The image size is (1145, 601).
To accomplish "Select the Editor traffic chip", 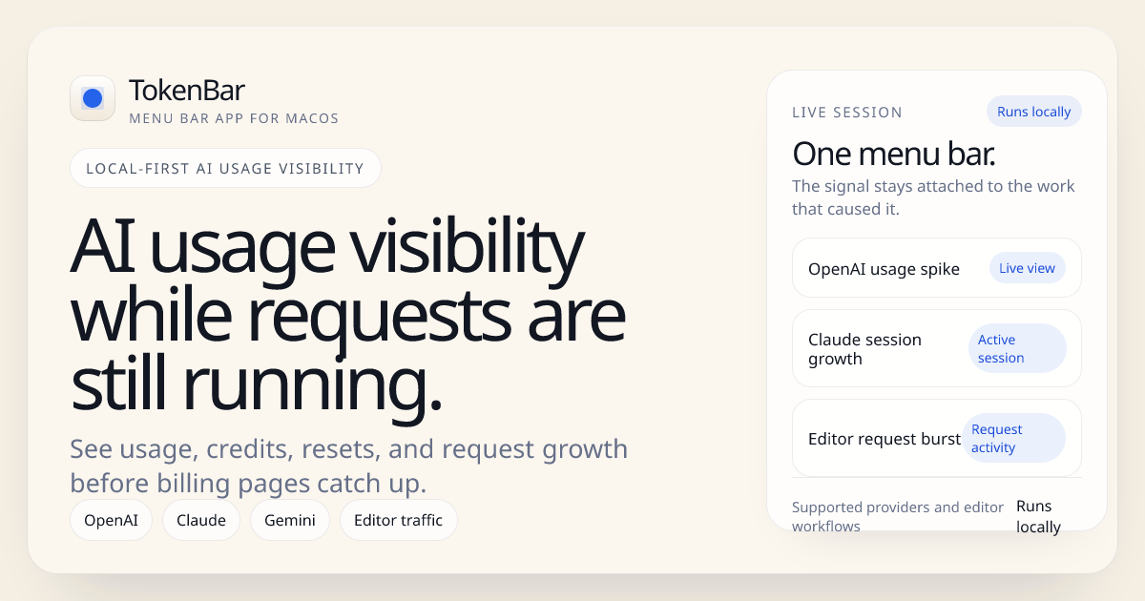I will click(x=399, y=520).
